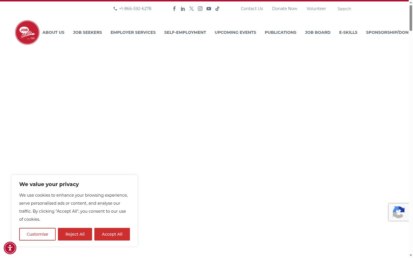Open the Publications menu
413x258 pixels.
[280, 32]
